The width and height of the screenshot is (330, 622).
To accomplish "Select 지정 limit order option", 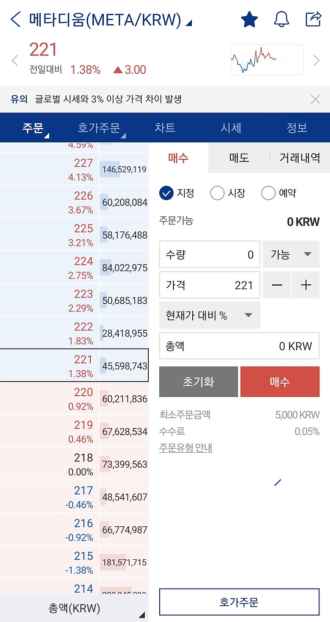I will [167, 193].
